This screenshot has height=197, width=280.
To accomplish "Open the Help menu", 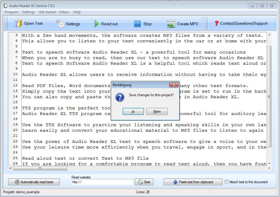I will (x=77, y=12).
